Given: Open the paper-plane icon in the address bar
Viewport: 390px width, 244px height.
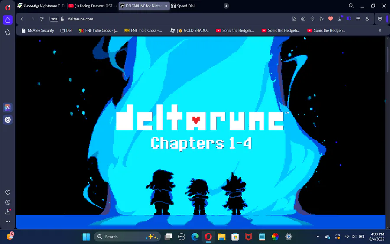Looking at the screenshot, I should click(x=322, y=19).
